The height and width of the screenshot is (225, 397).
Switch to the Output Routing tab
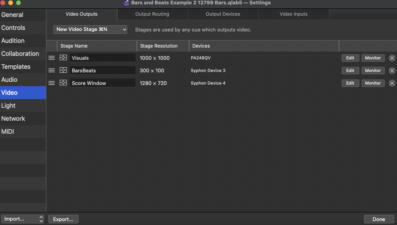(x=152, y=14)
